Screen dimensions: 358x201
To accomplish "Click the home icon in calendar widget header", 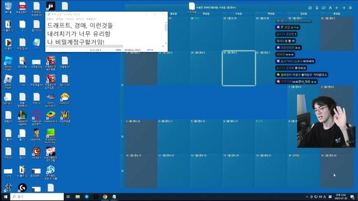I will coord(310,8).
